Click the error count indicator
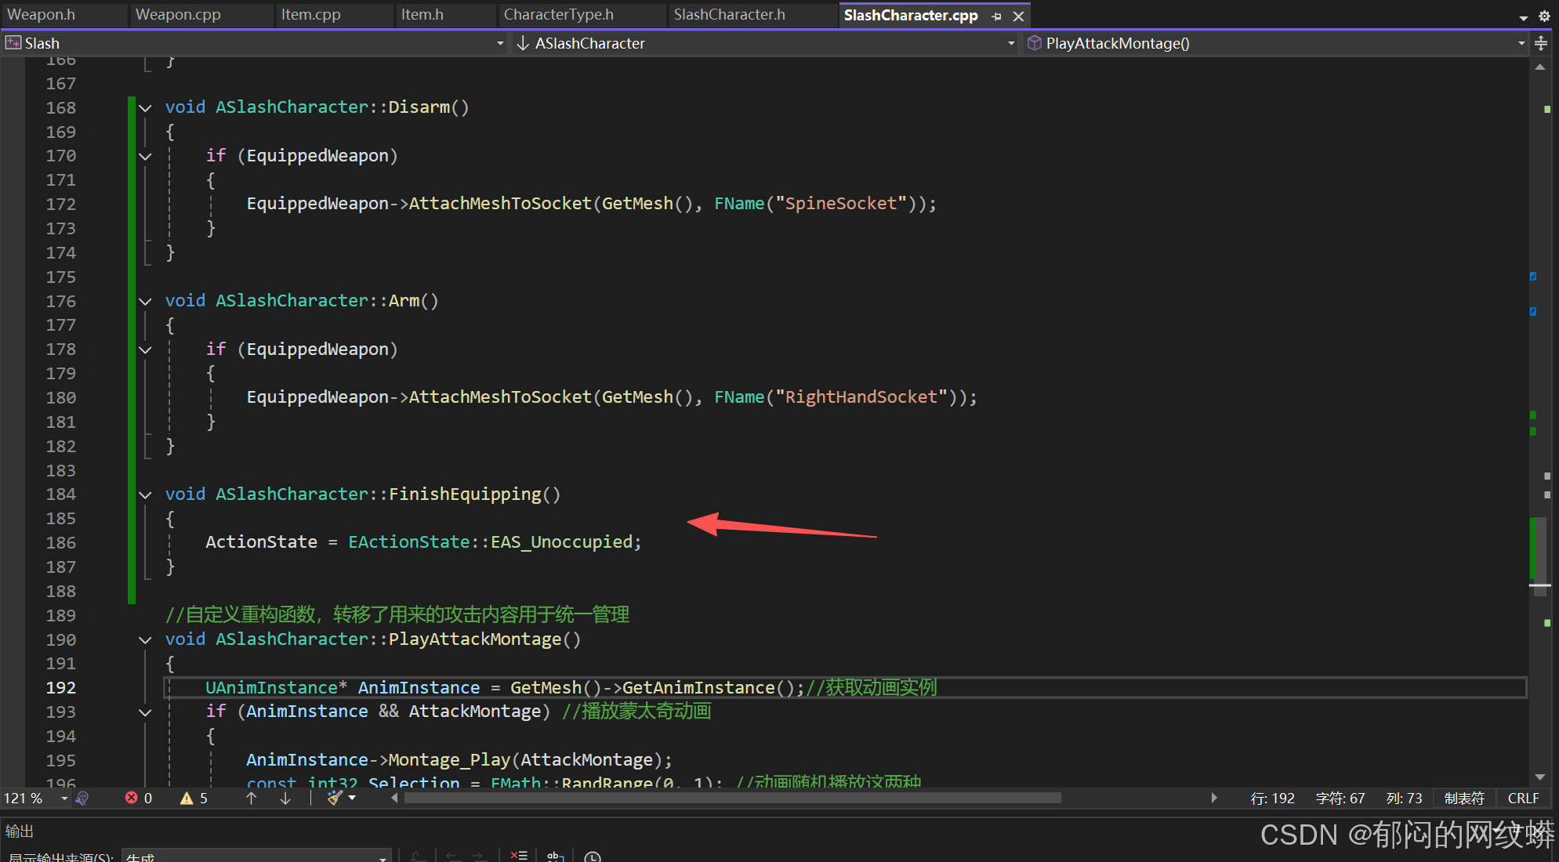The image size is (1559, 862). pos(139,798)
